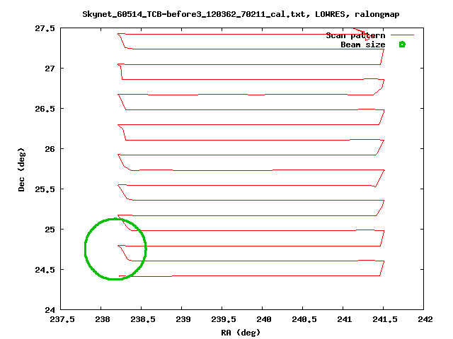453x339 pixels.
Task: Click the 27 Dec axis tick label
Action: (50, 69)
